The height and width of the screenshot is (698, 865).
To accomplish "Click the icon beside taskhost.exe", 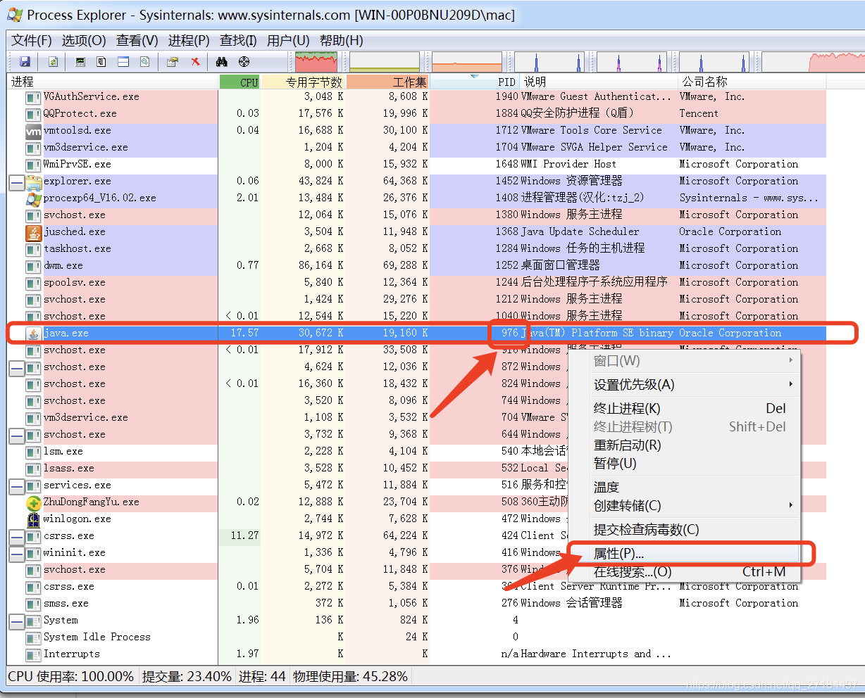I will [x=33, y=249].
